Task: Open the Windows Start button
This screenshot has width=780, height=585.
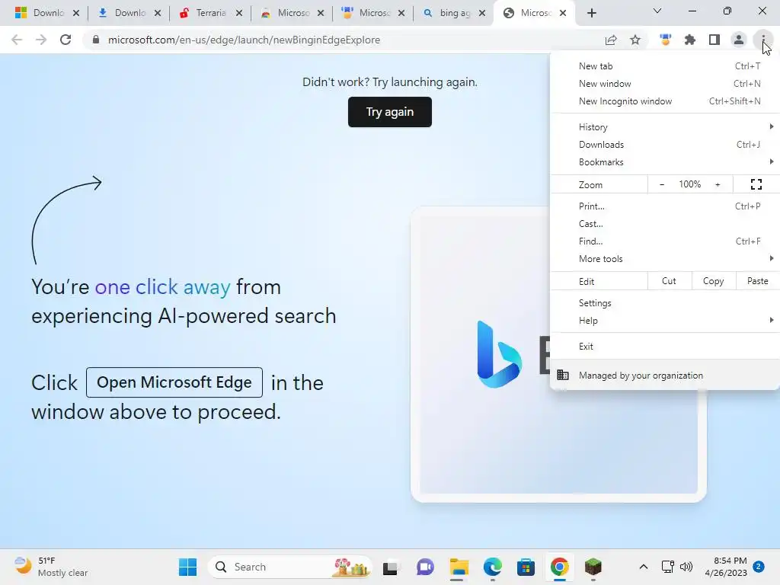Action: (187, 567)
